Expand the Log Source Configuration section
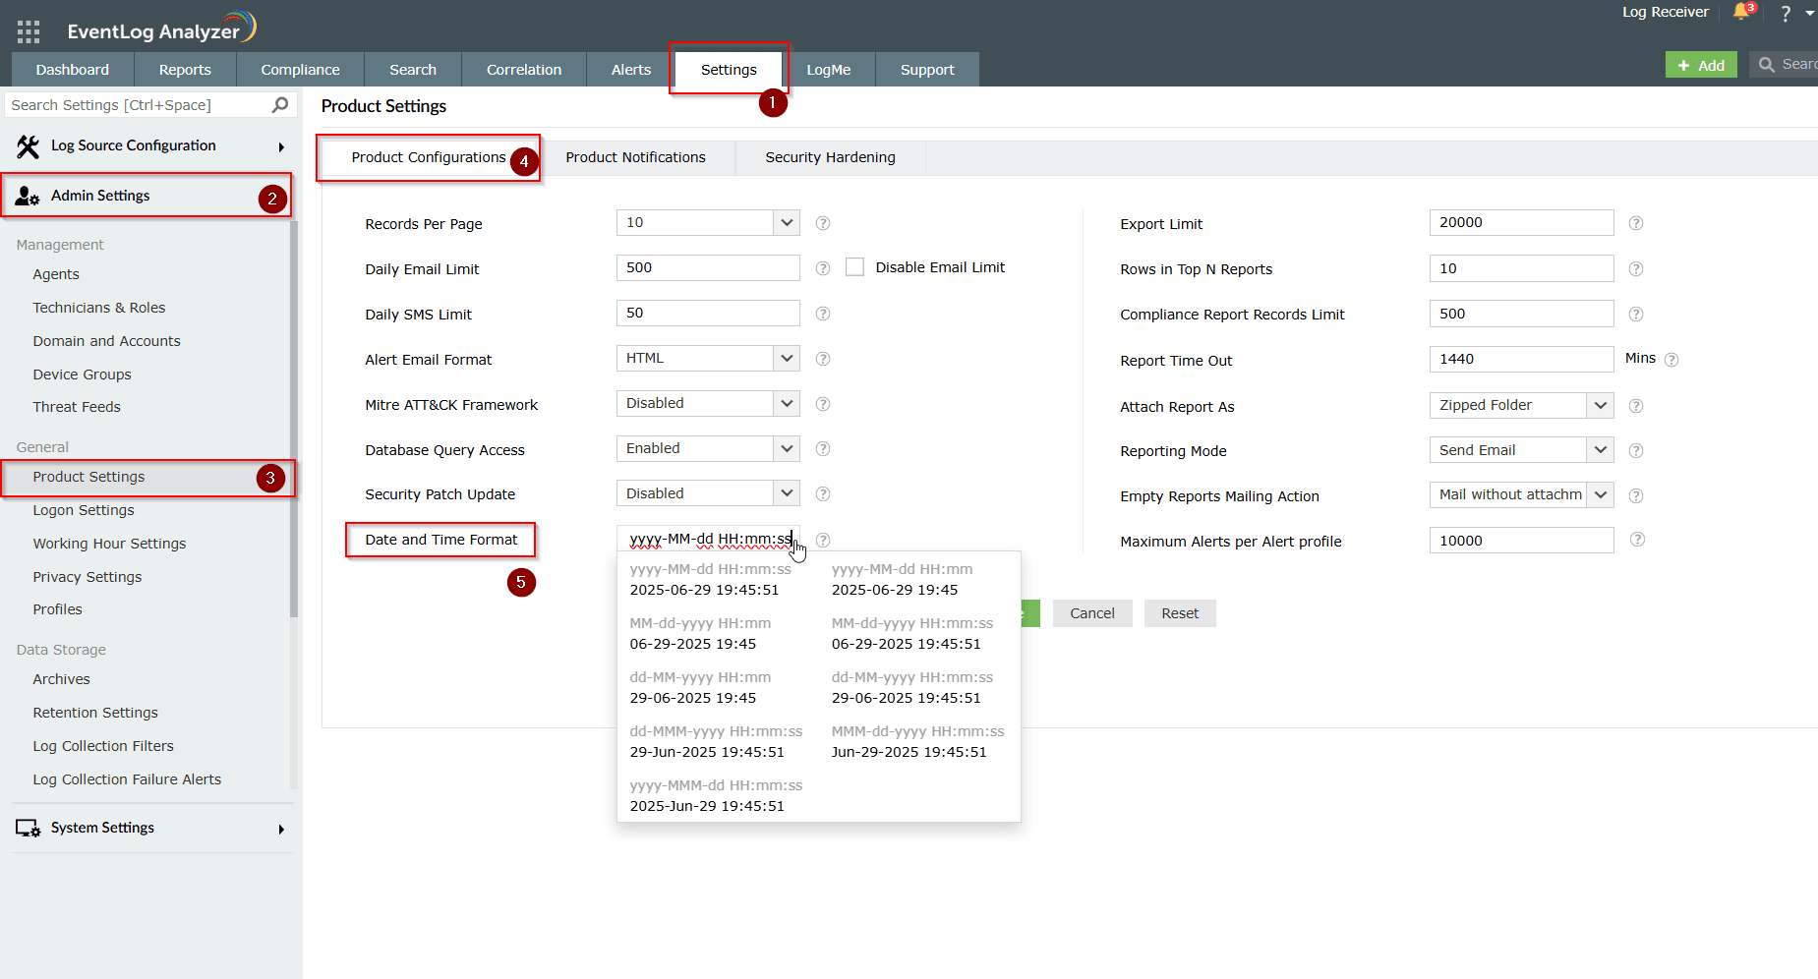1818x979 pixels. [150, 146]
